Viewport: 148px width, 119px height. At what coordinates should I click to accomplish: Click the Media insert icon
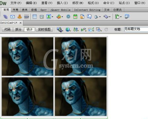59,17
